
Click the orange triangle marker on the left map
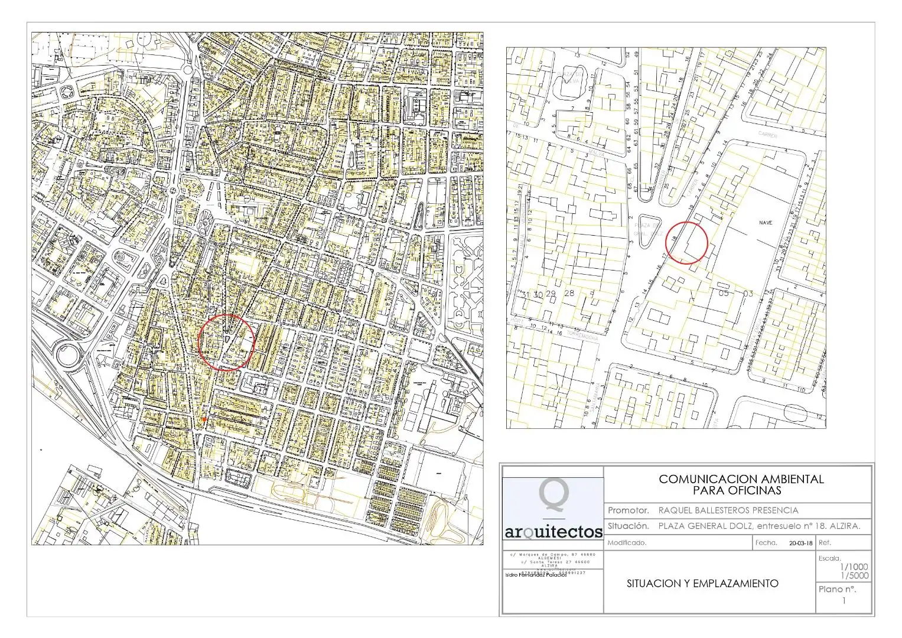coord(204,419)
